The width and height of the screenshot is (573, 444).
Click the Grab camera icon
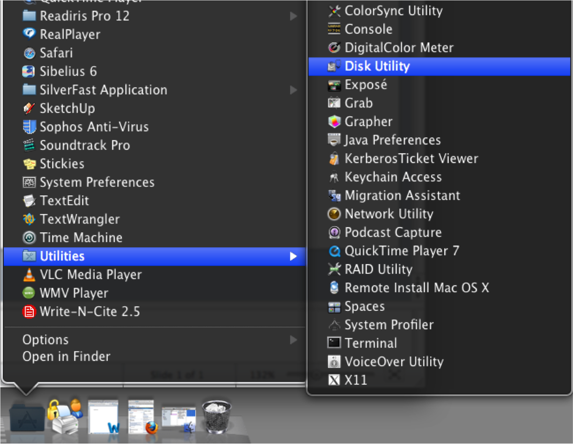pyautogui.click(x=334, y=103)
